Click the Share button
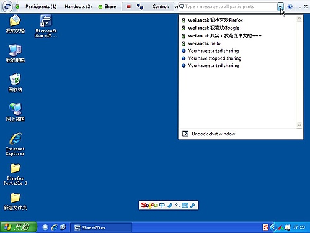310x233 pixels. click(107, 6)
